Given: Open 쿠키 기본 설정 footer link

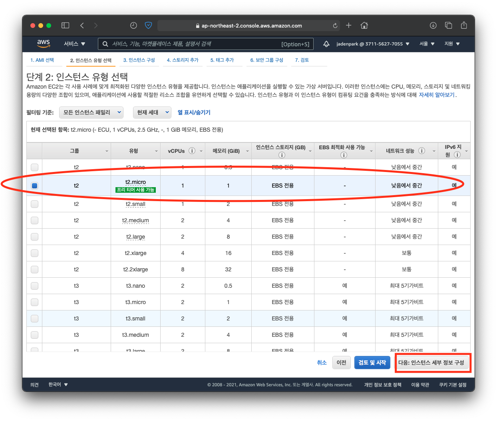Looking at the screenshot, I should 453,385.
